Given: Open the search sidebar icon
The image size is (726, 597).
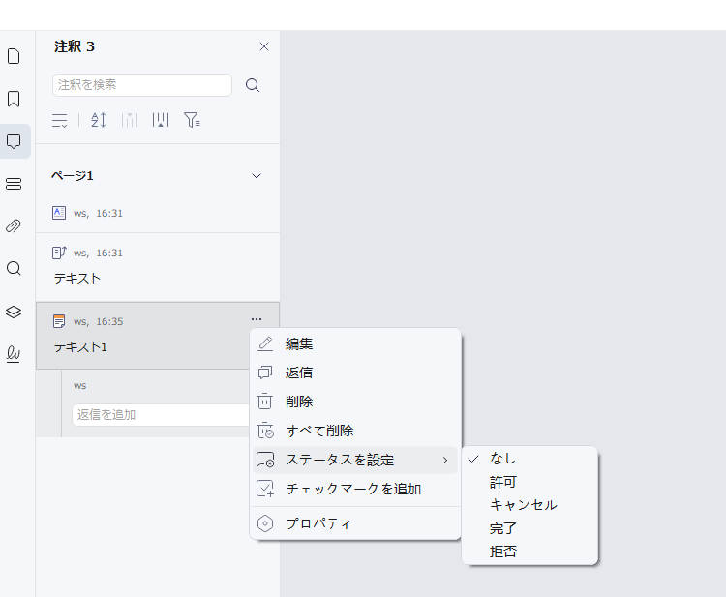Looking at the screenshot, I should pyautogui.click(x=14, y=268).
